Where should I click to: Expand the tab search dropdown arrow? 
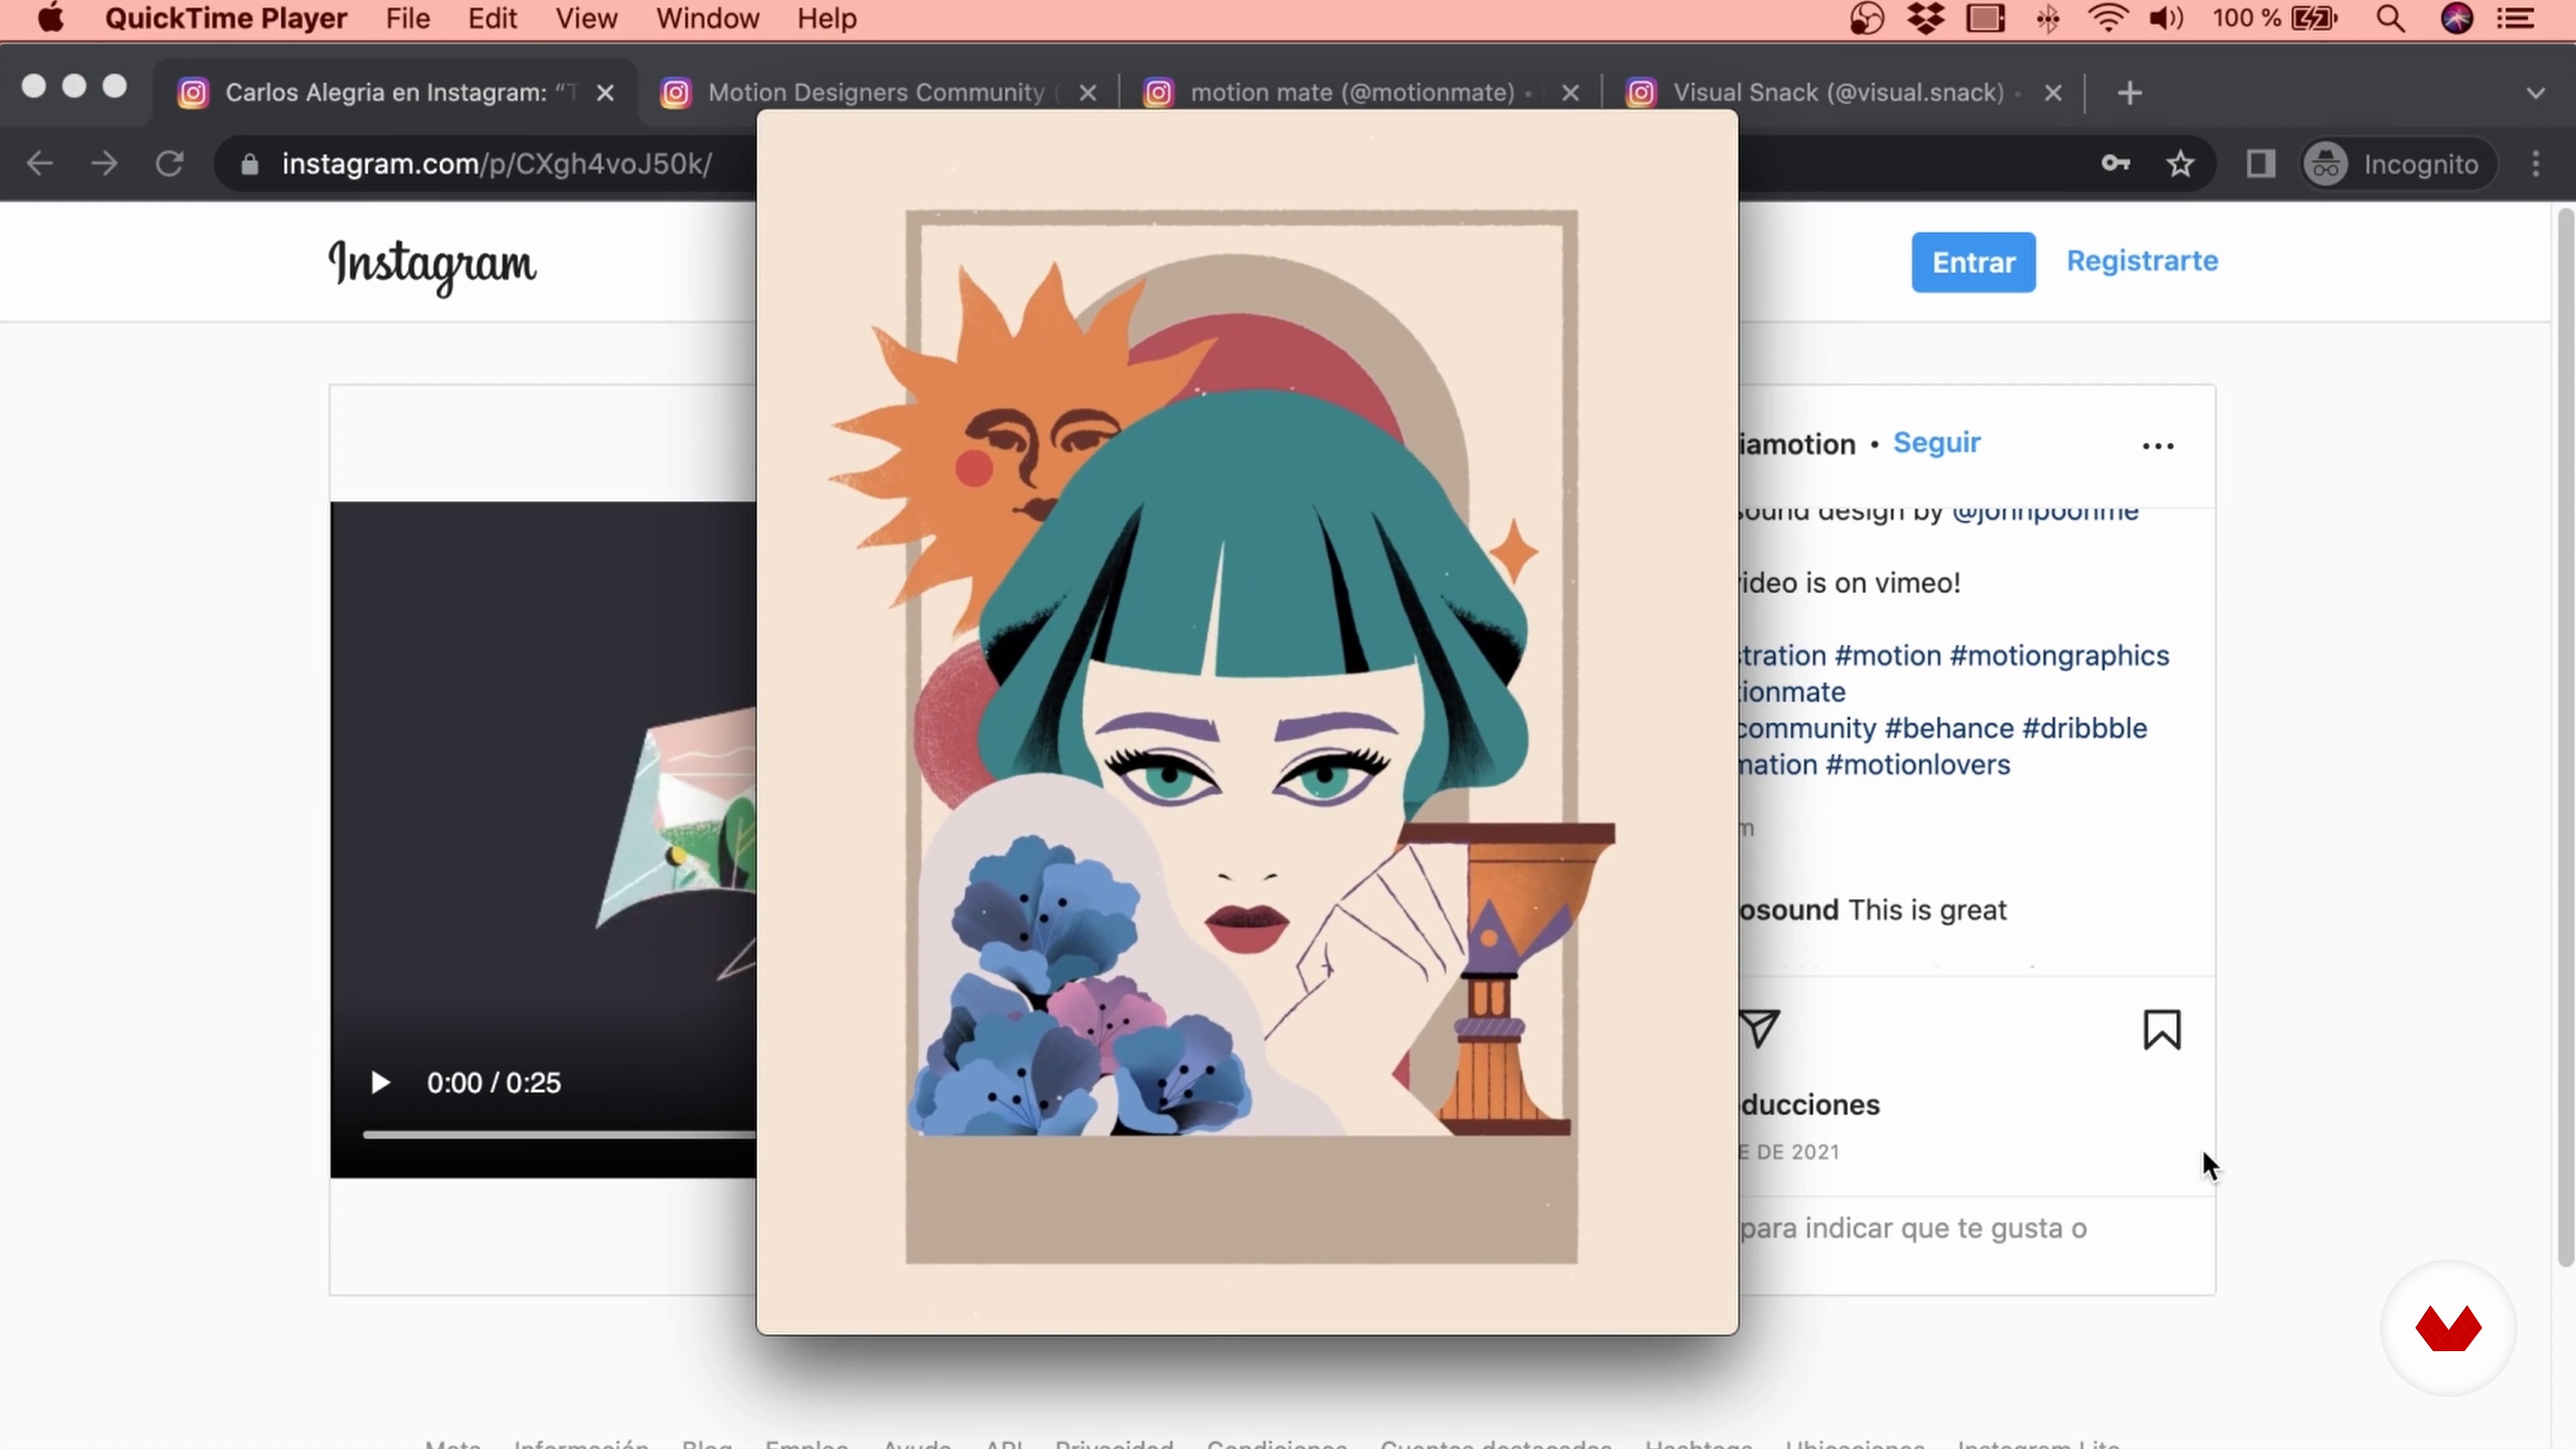(x=2535, y=93)
